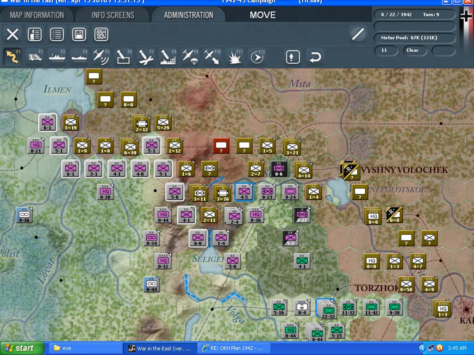The width and height of the screenshot is (474, 355).
Task: Select the Soviet 6=39 unit stack
Action: (x=130, y=147)
